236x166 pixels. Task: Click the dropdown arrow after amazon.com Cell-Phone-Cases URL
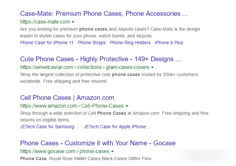pyautogui.click(x=127, y=106)
